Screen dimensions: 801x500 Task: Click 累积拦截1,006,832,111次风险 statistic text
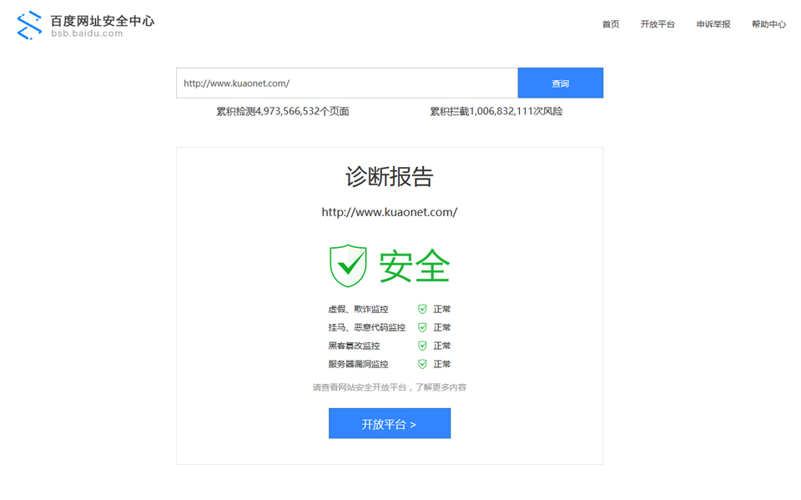[496, 111]
